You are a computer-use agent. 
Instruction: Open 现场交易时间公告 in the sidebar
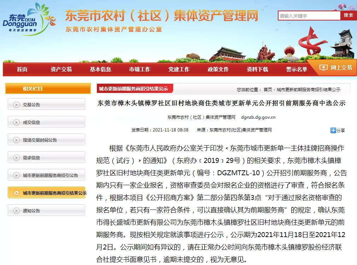(46, 140)
